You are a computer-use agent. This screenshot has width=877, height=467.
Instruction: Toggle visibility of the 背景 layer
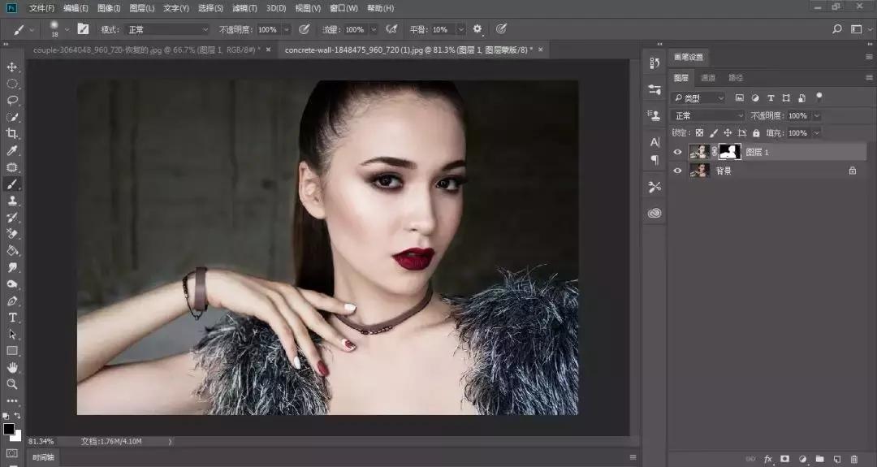(x=678, y=171)
